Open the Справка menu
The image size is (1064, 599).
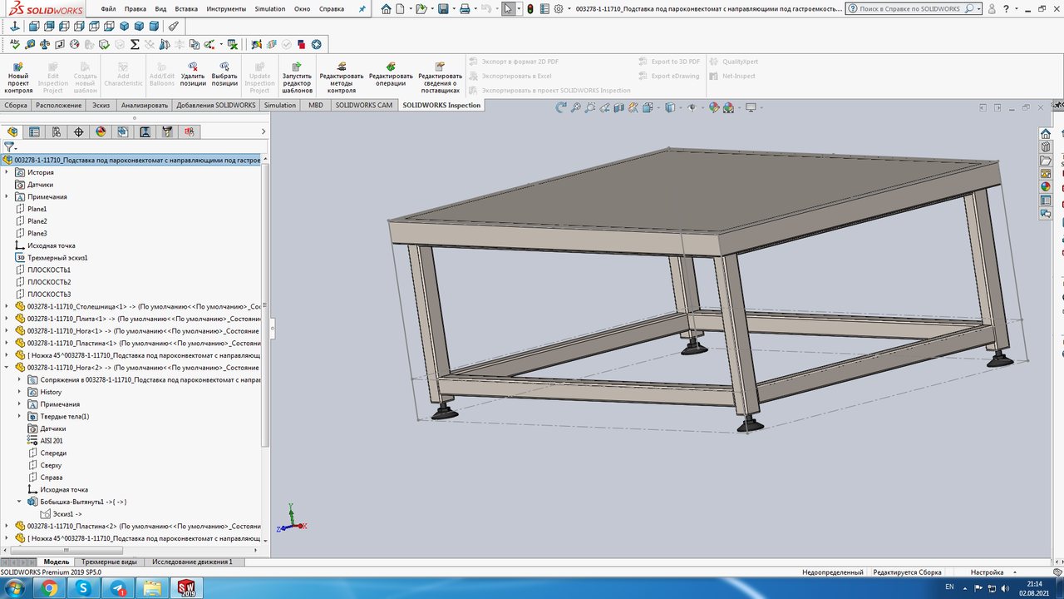pyautogui.click(x=332, y=9)
